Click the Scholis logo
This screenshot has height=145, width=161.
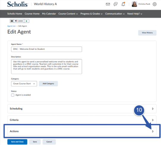click(17, 4)
